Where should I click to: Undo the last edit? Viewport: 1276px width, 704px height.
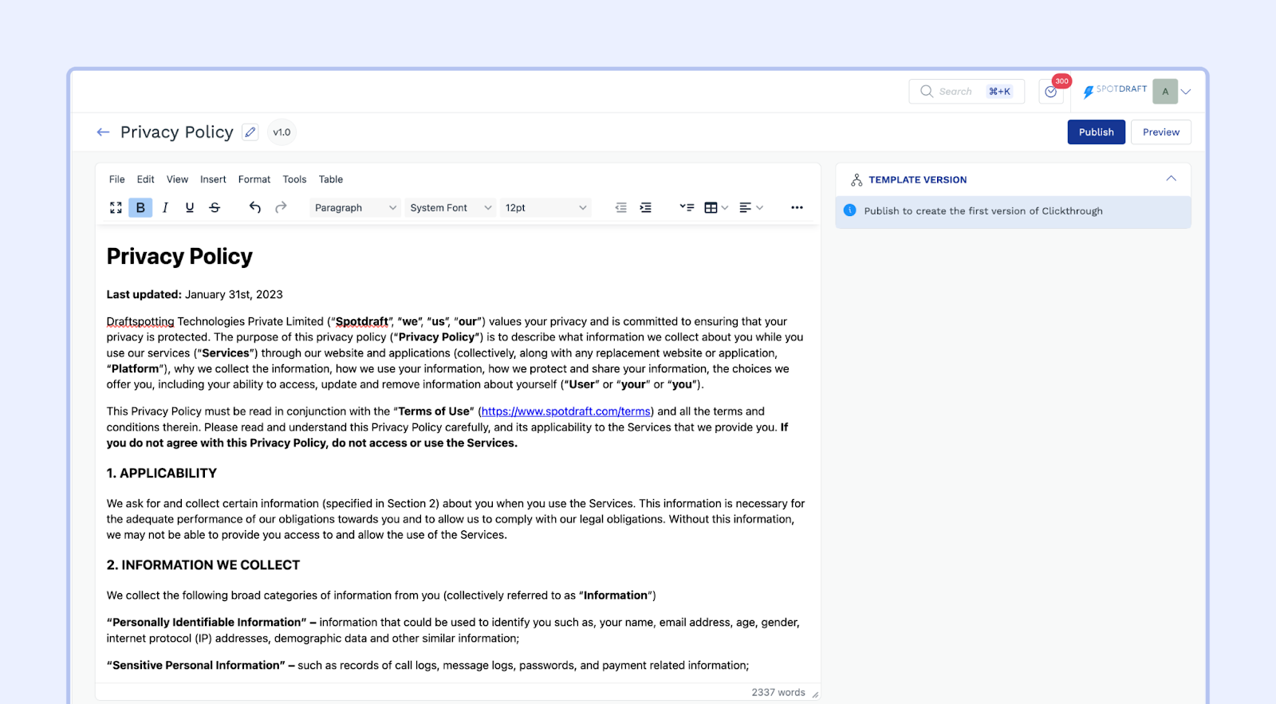tap(255, 207)
